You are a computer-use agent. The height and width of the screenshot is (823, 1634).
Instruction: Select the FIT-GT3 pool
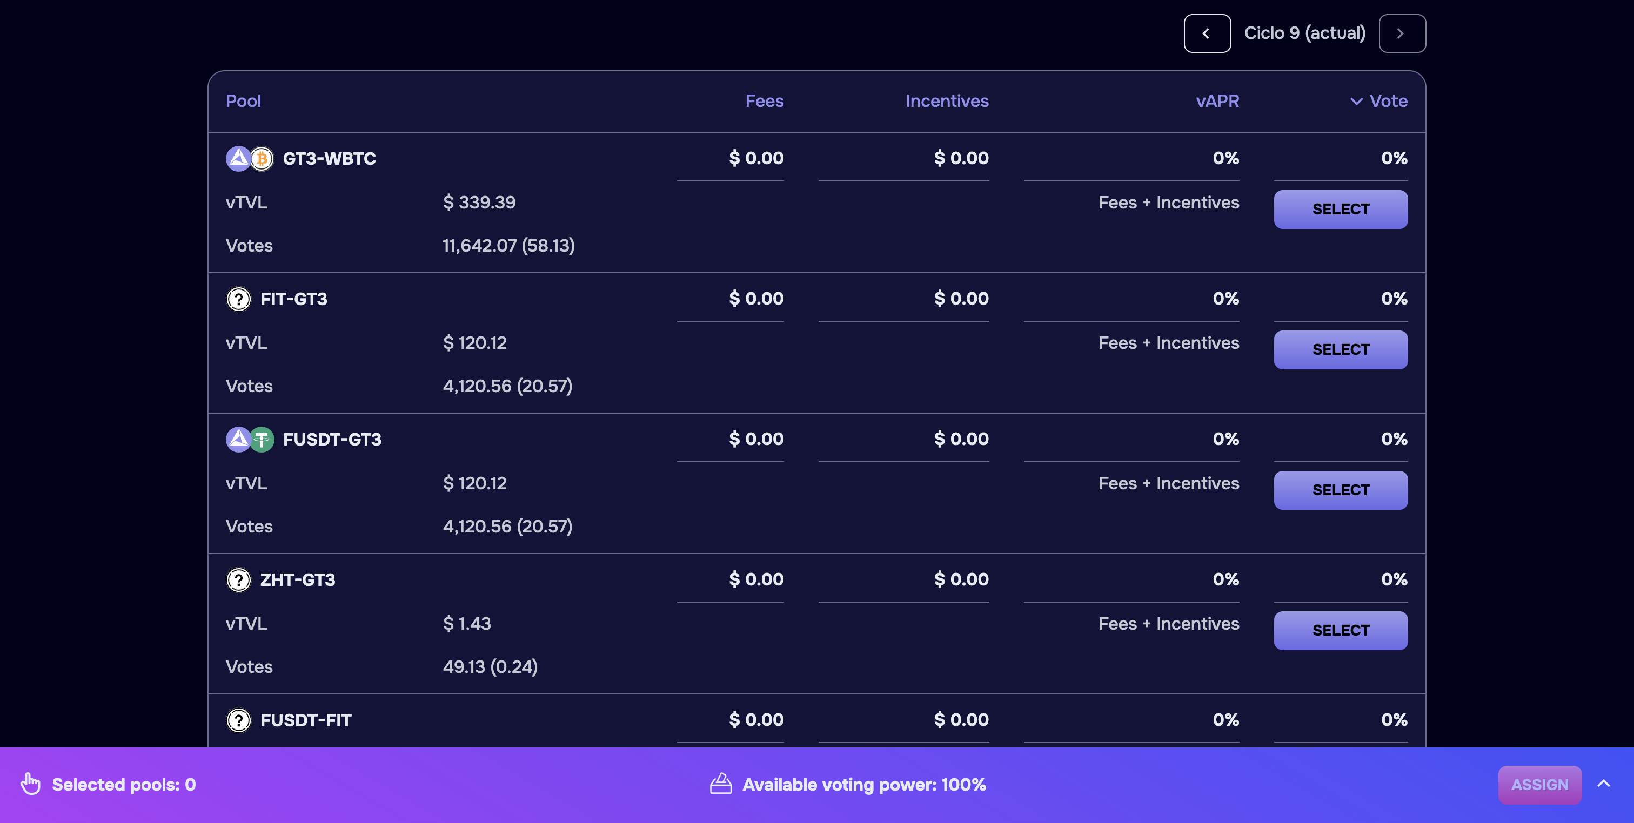coord(1340,350)
